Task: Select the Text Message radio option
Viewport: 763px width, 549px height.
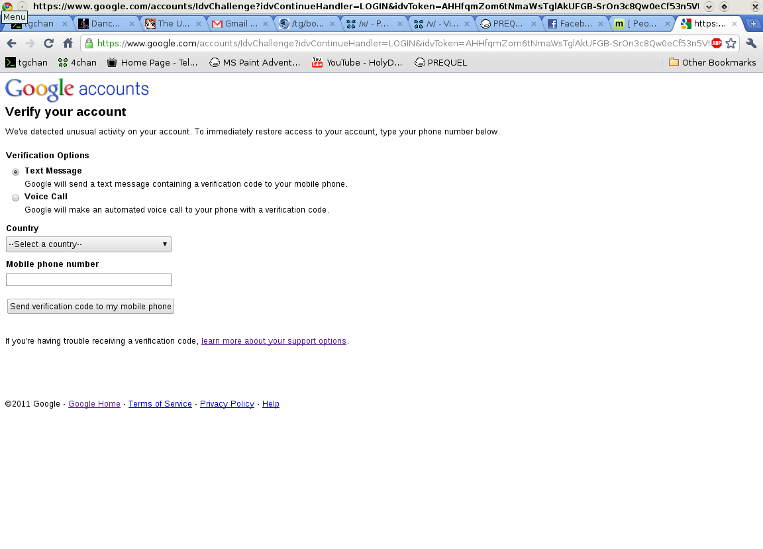Action: click(x=16, y=172)
